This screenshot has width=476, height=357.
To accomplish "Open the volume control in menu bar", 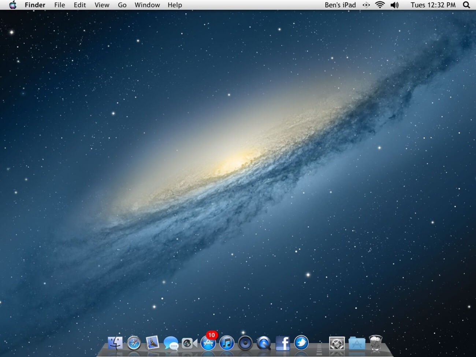I will coord(394,5).
